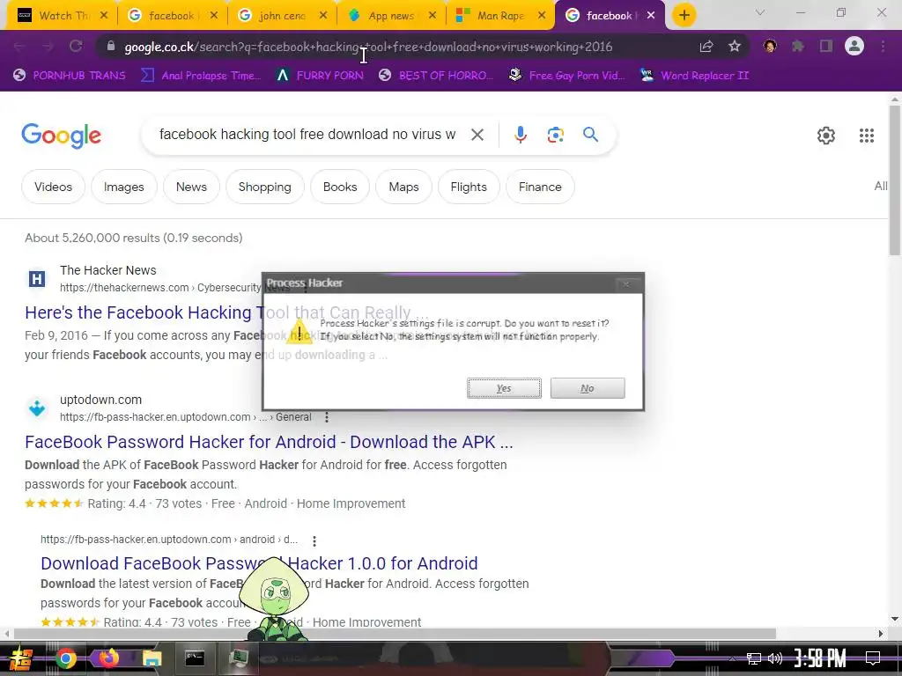Screen dimensions: 902x676
Task: Launch Firefox from the taskbar
Action: point(108,658)
